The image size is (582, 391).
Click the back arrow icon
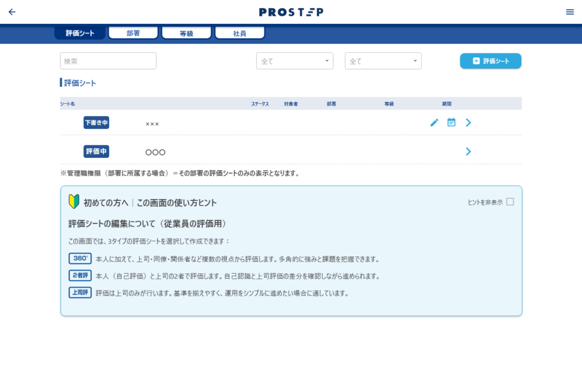(12, 12)
